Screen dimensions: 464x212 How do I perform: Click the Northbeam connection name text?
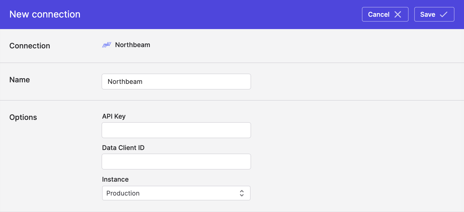132,45
